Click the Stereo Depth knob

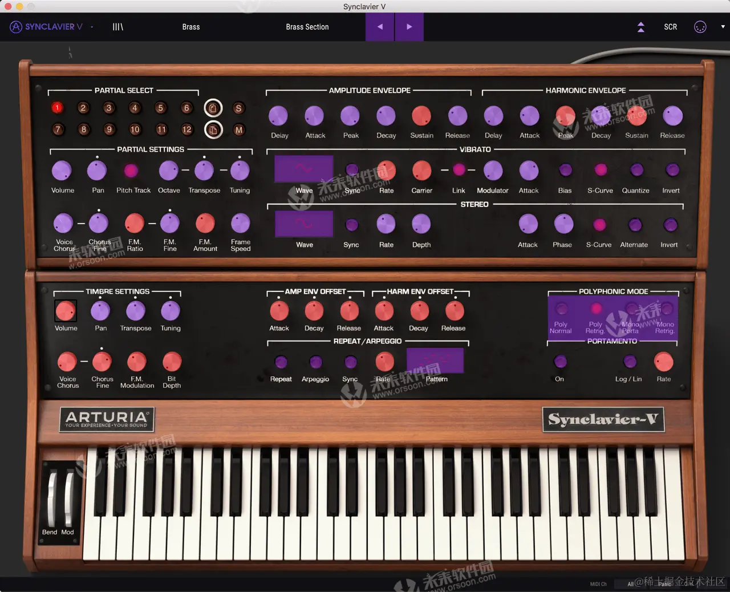[421, 224]
